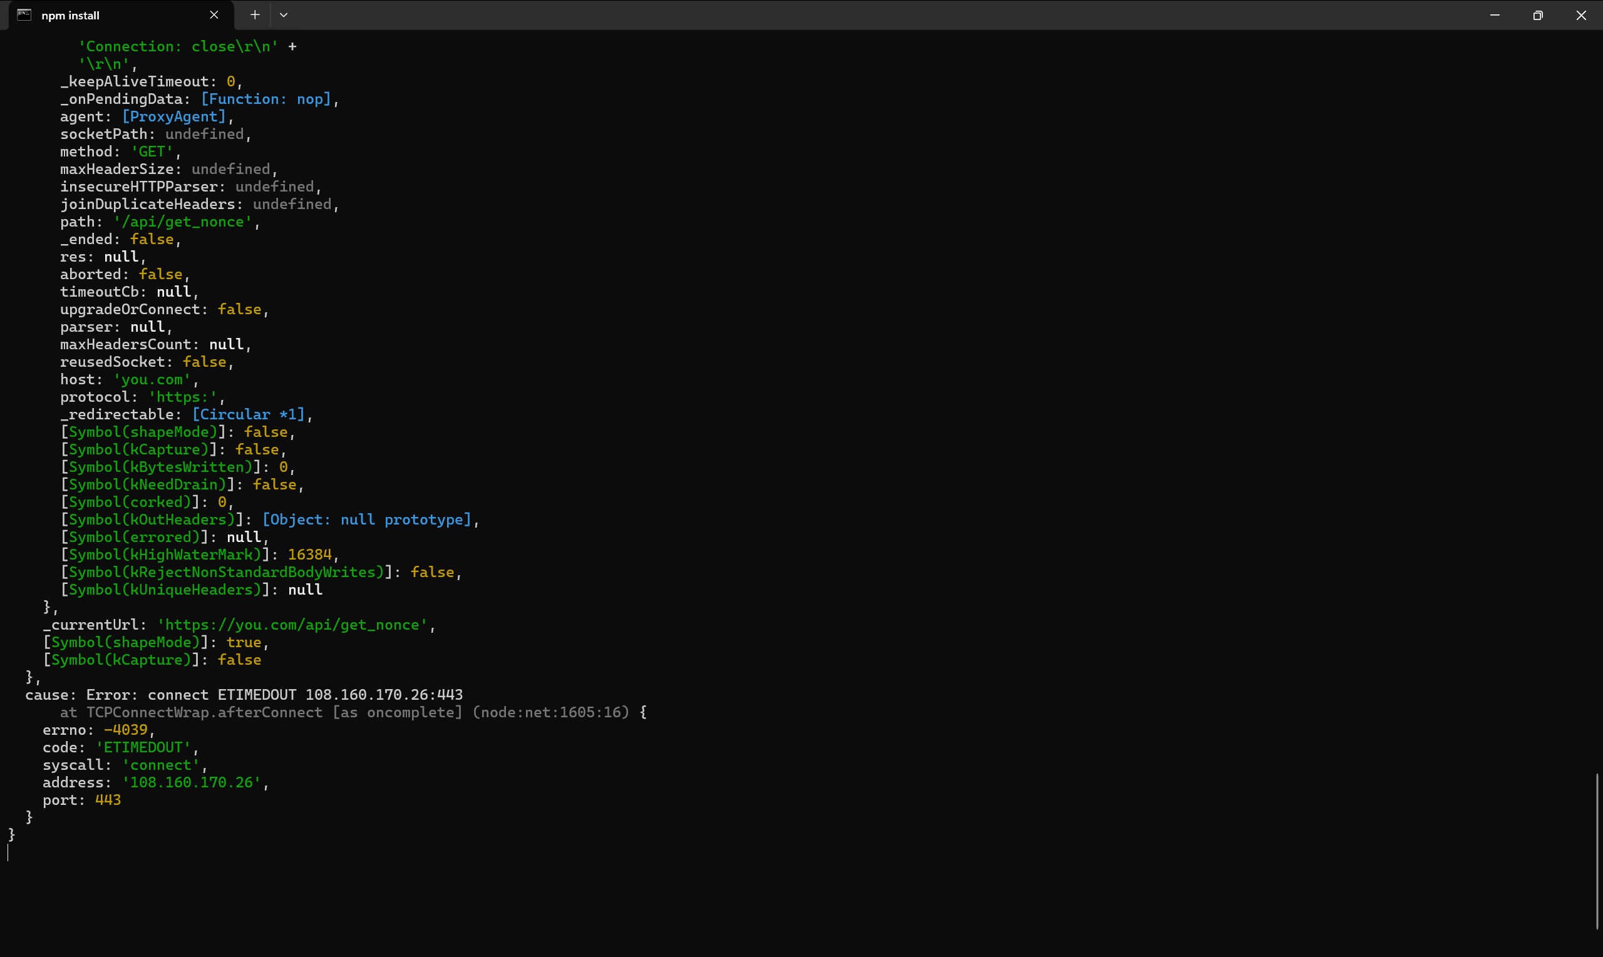Image resolution: width=1603 pixels, height=957 pixels.
Task: Close the npm install tab
Action: (214, 15)
